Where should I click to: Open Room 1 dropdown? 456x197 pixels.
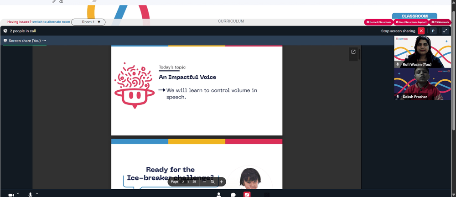pyautogui.click(x=88, y=22)
